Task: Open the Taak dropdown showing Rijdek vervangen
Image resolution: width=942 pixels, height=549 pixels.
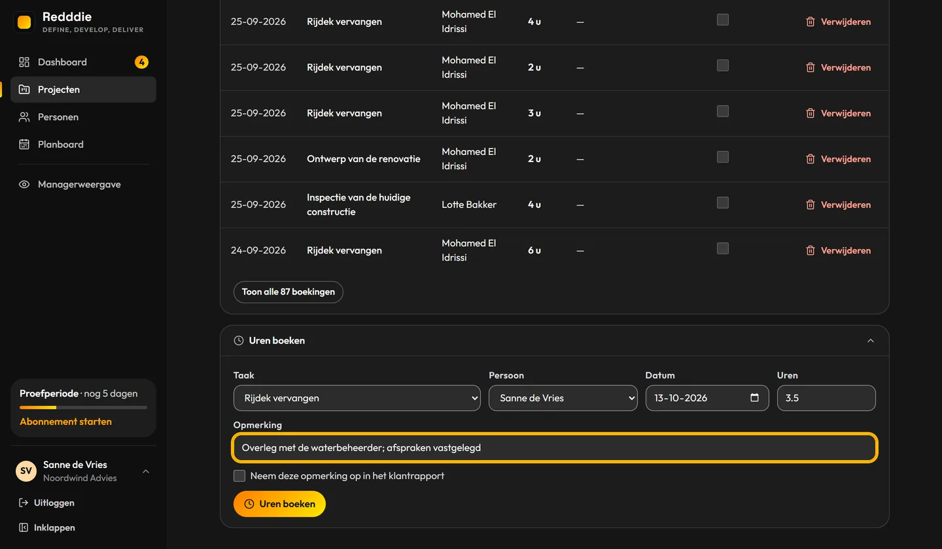Action: [x=357, y=398]
